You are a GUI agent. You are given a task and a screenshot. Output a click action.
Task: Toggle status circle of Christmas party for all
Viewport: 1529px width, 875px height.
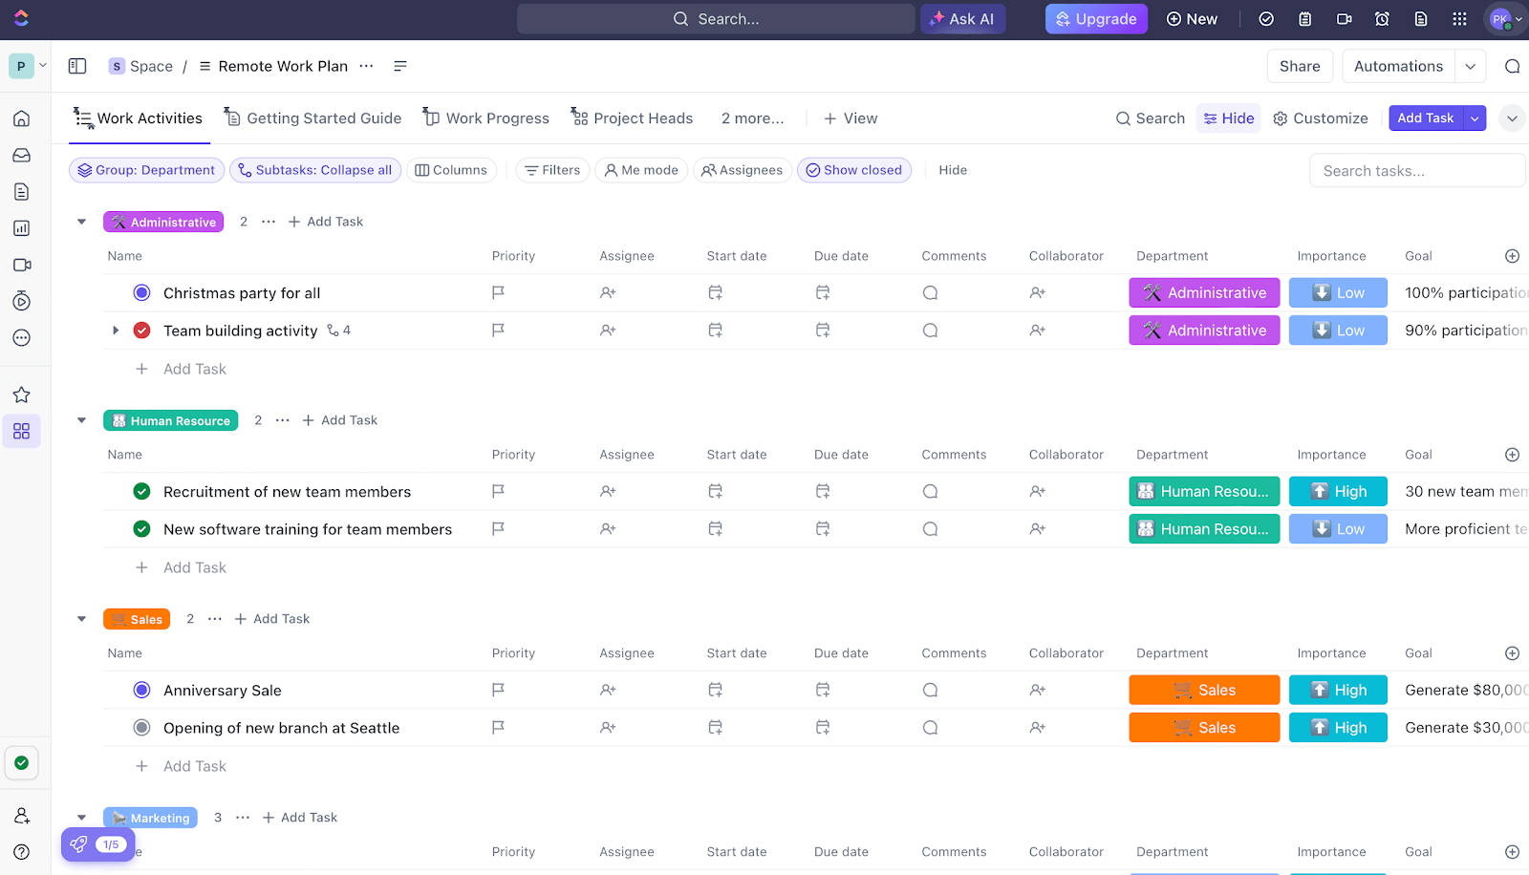click(x=141, y=293)
